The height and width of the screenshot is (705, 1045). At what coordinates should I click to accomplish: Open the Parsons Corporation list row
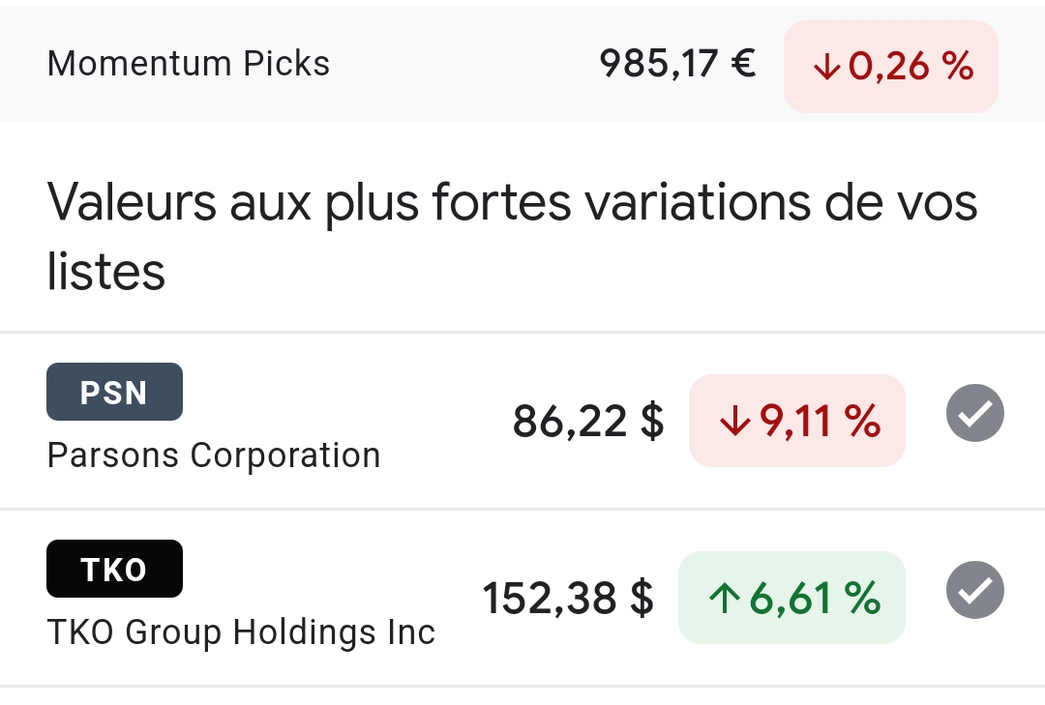[x=522, y=421]
